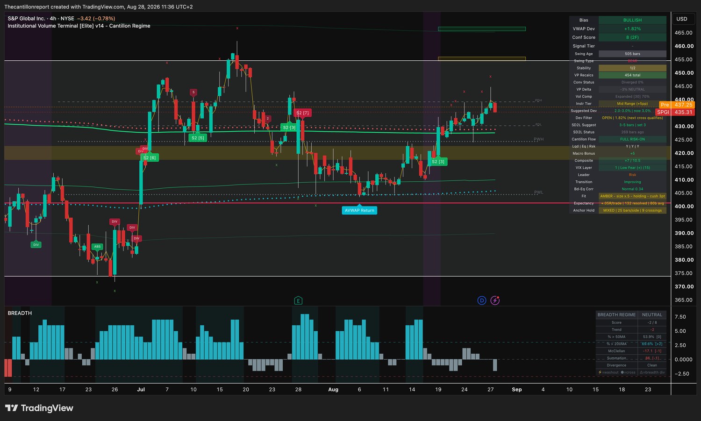Click the 400.00 price axis label
The image size is (701, 421).
tap(684, 207)
